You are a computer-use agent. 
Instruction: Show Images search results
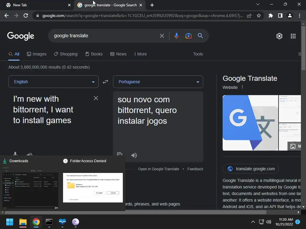37,54
